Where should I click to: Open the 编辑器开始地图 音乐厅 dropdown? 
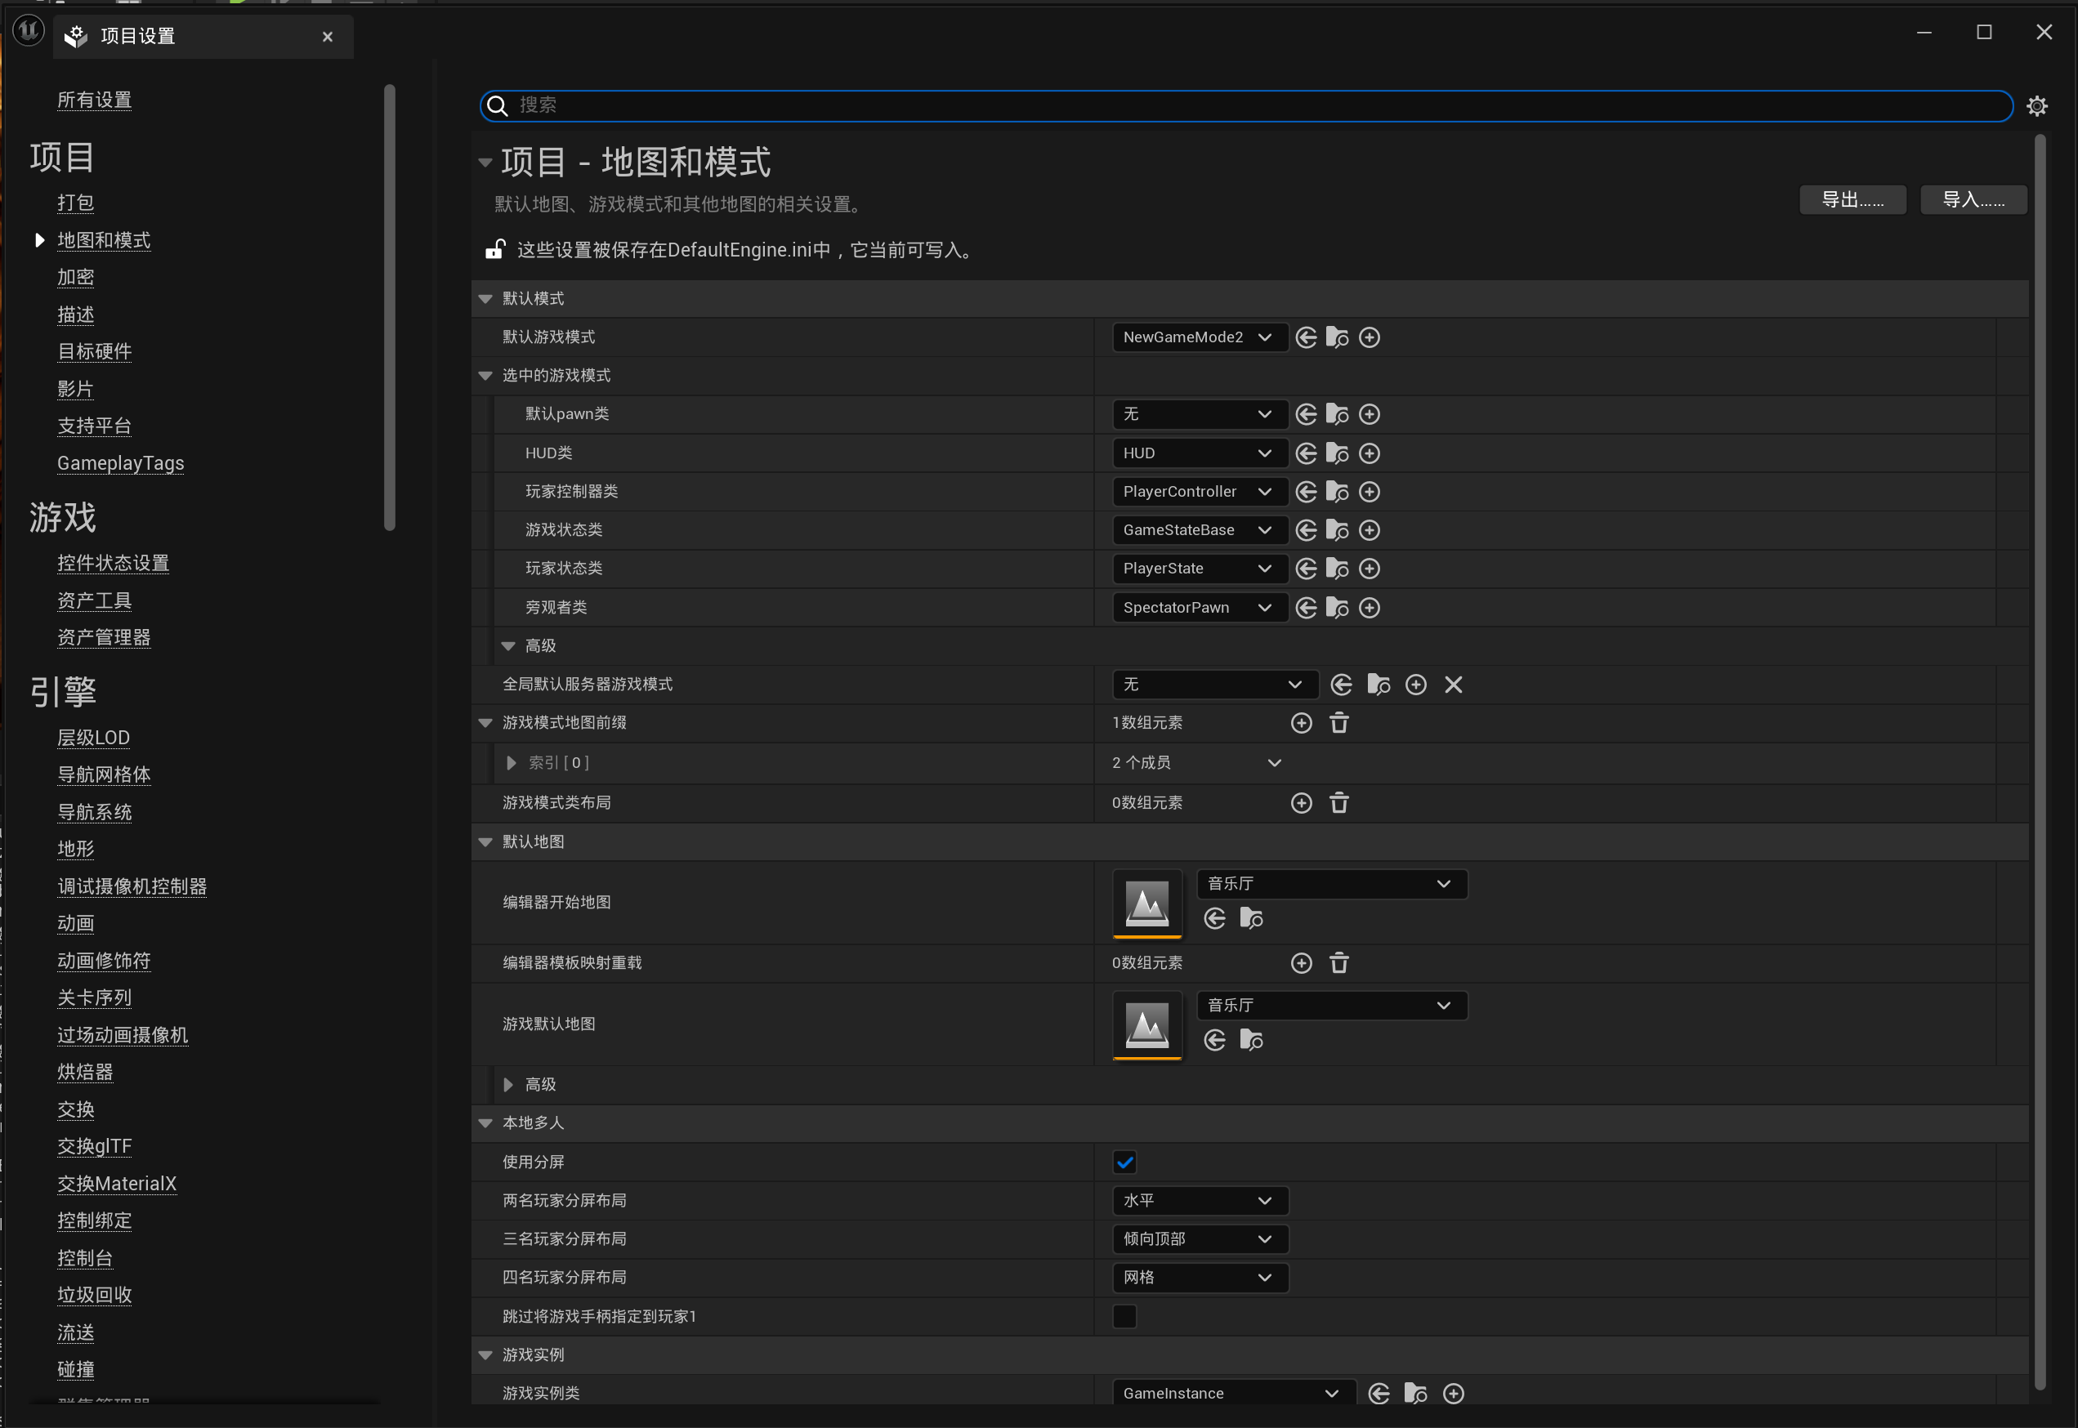(x=1332, y=884)
